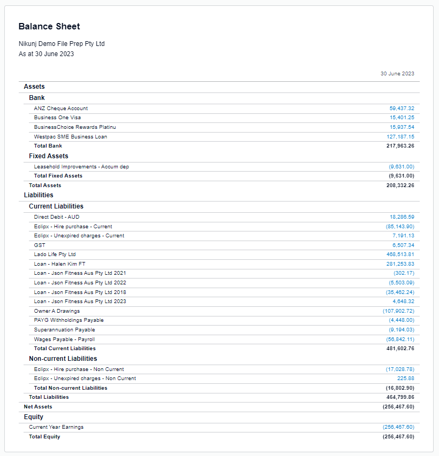The width and height of the screenshot is (439, 456).
Task: Select the Business One Visa row label
Action: coord(57,118)
